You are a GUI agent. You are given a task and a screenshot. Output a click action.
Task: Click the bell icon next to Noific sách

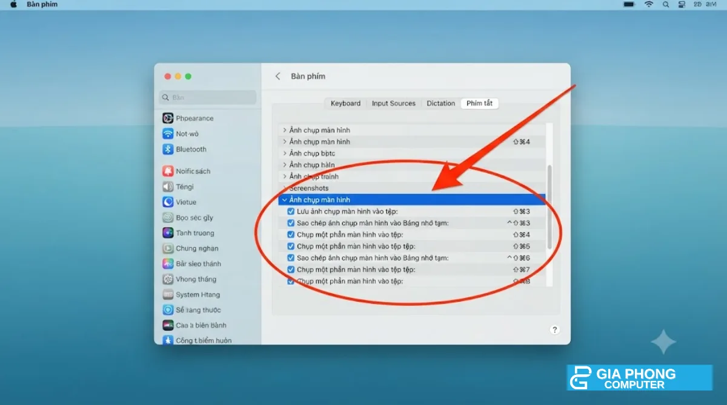point(168,171)
